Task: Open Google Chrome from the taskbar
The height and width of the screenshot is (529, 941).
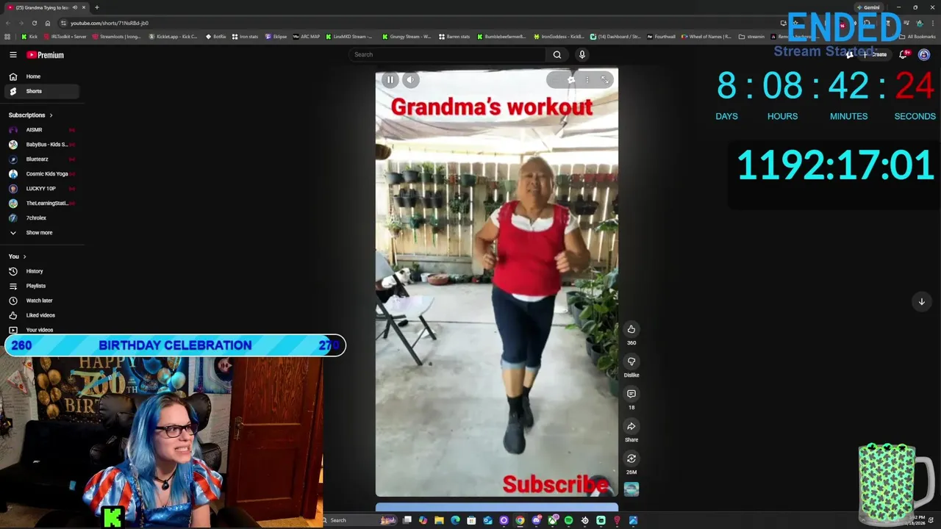Action: click(x=520, y=520)
